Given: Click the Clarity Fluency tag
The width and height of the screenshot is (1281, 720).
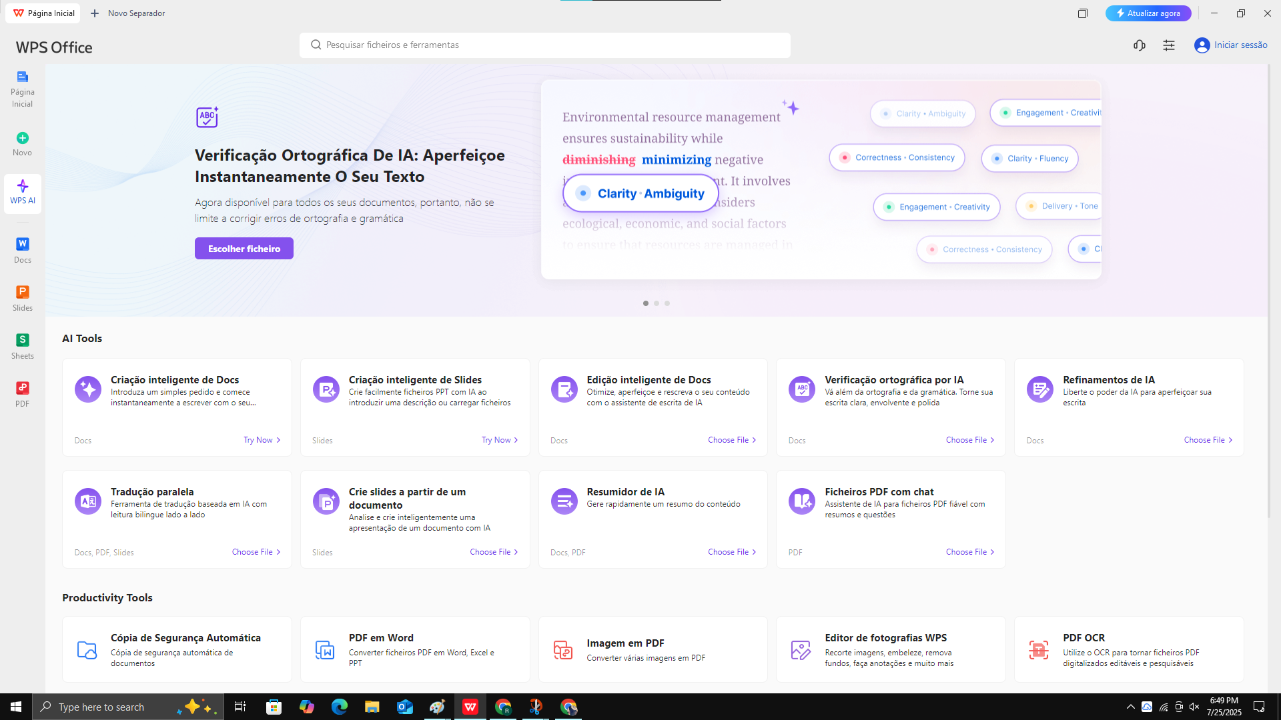Looking at the screenshot, I should pos(1029,159).
